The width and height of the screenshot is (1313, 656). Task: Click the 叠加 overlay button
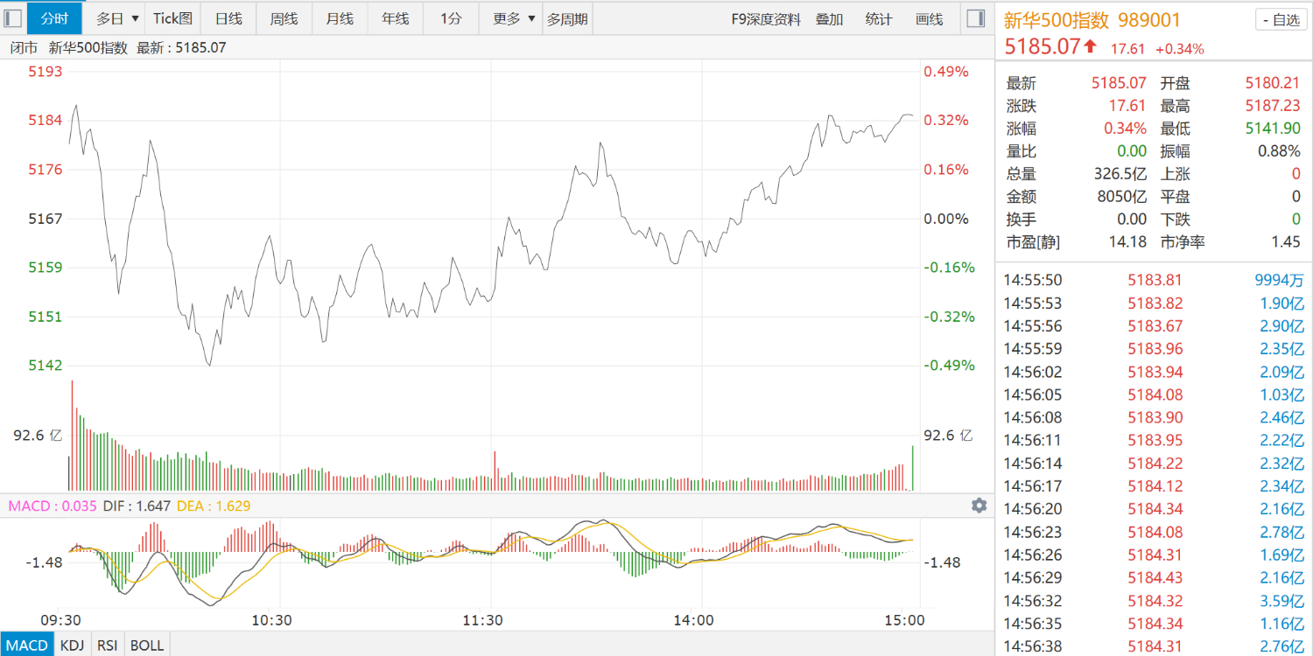(x=829, y=19)
